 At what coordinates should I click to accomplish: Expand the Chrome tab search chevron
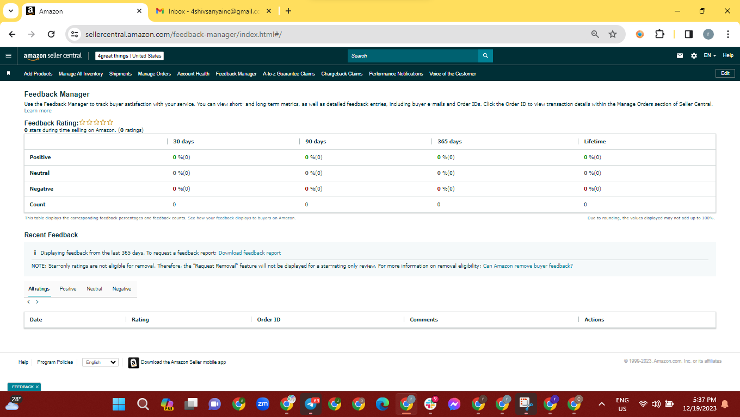tap(10, 11)
